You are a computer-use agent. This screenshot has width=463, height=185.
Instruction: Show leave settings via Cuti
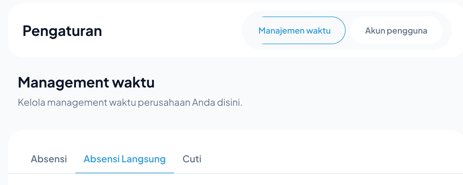click(192, 159)
